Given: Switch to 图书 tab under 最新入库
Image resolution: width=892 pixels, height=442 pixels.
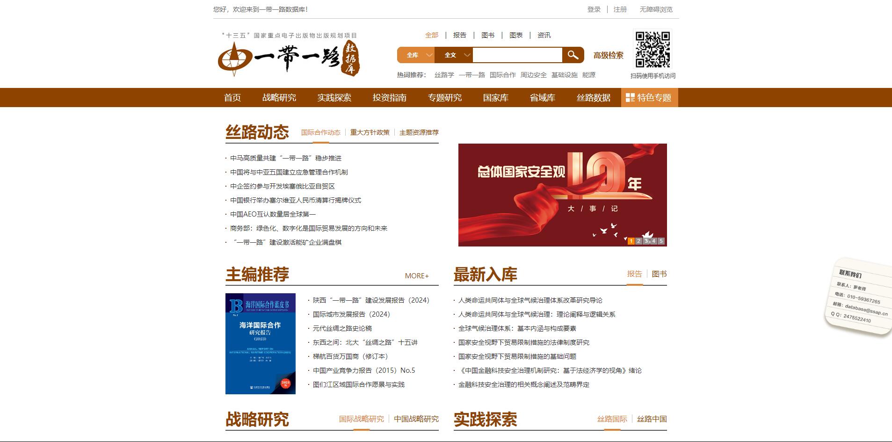Looking at the screenshot, I should (659, 274).
